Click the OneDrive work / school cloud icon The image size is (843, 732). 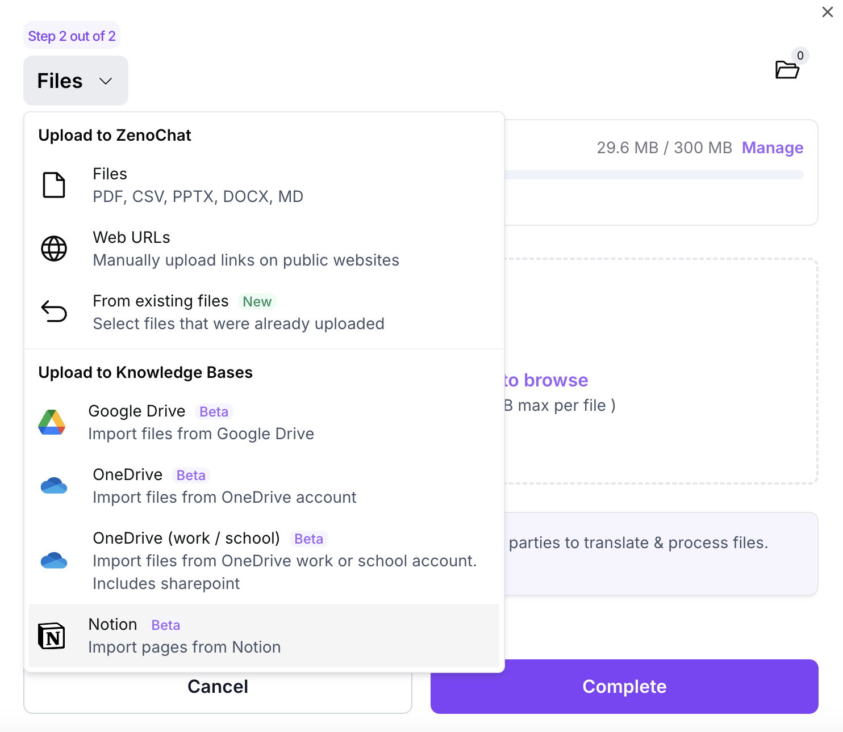pyautogui.click(x=54, y=561)
